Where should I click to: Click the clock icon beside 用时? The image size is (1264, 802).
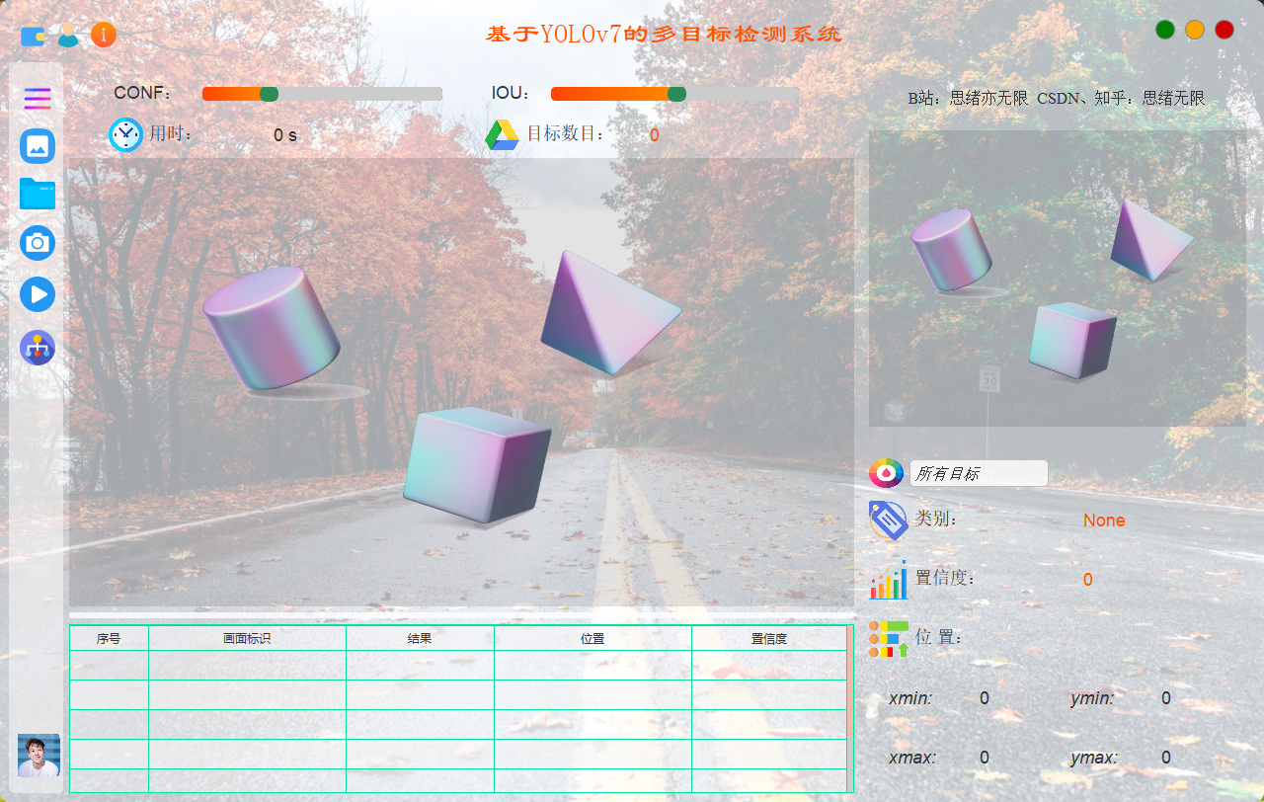point(125,134)
